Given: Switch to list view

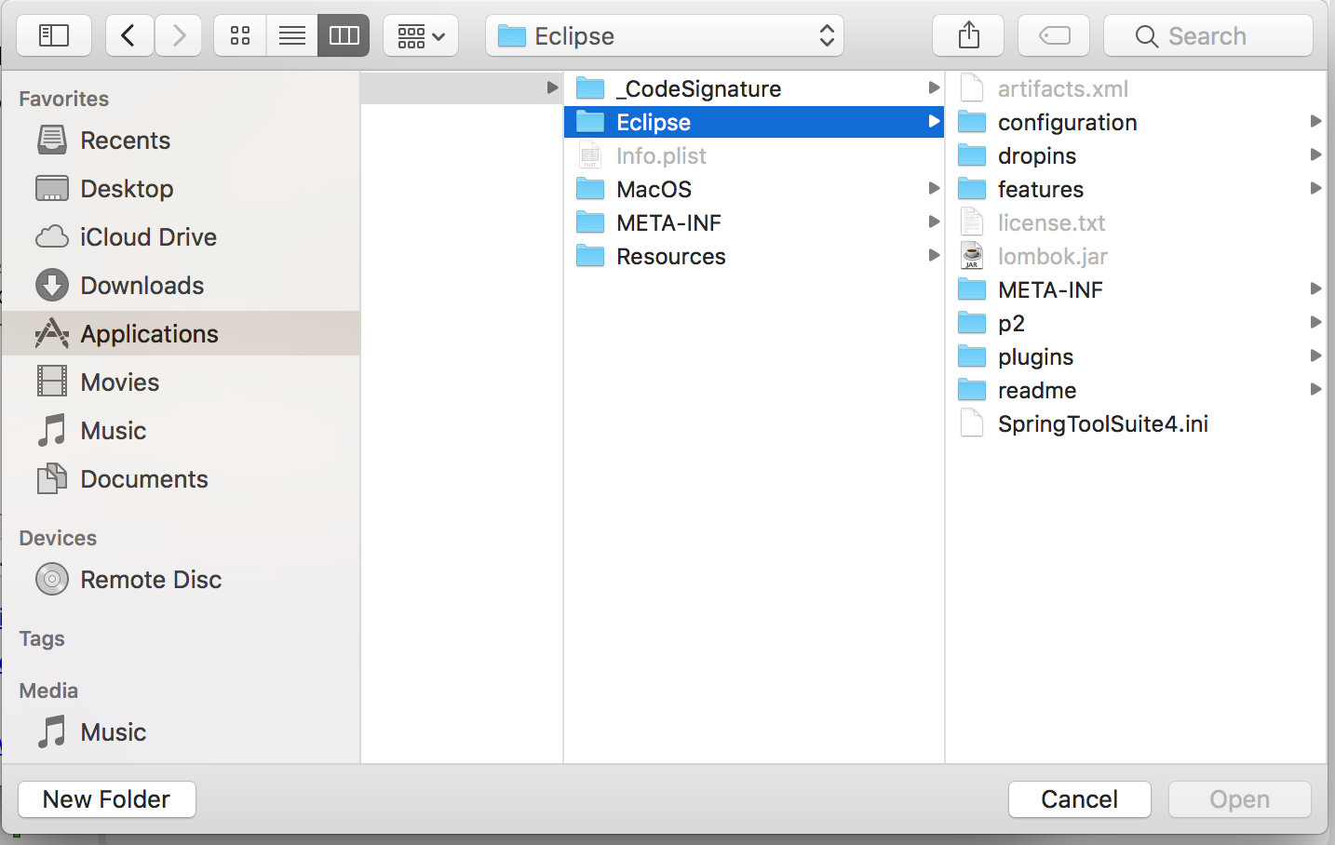Looking at the screenshot, I should tap(292, 36).
